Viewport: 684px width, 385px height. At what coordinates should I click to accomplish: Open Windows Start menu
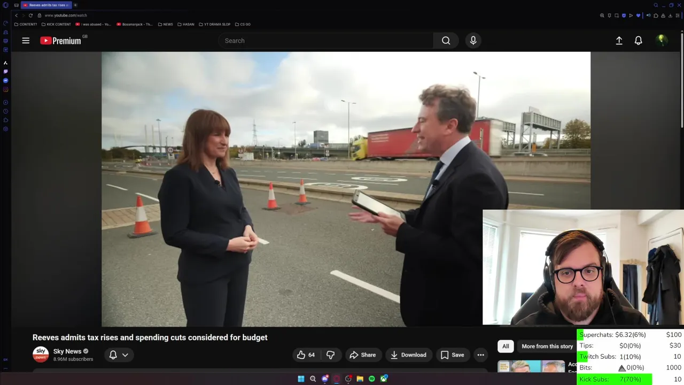(301, 379)
